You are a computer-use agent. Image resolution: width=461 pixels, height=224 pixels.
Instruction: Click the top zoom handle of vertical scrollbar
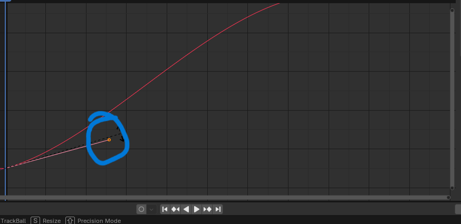tap(452, 11)
